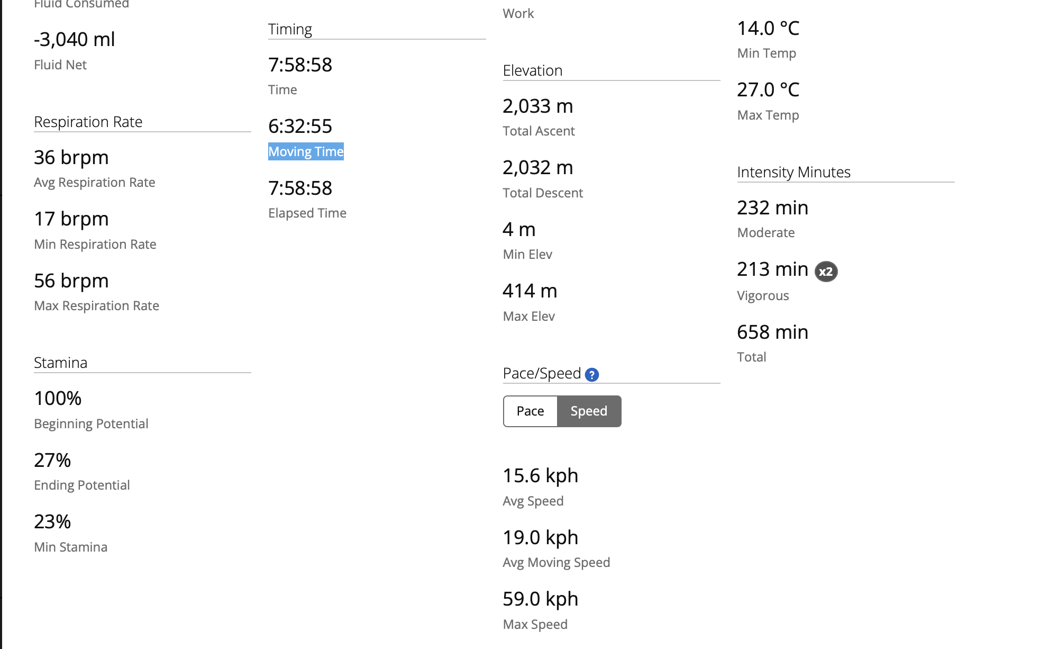Click the Pace/Speed help question mark icon
Screen dimensions: 1040x649
tap(592, 375)
